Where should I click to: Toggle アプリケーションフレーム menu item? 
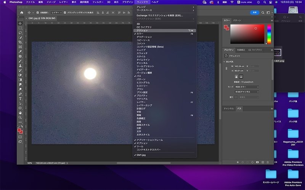(165, 140)
